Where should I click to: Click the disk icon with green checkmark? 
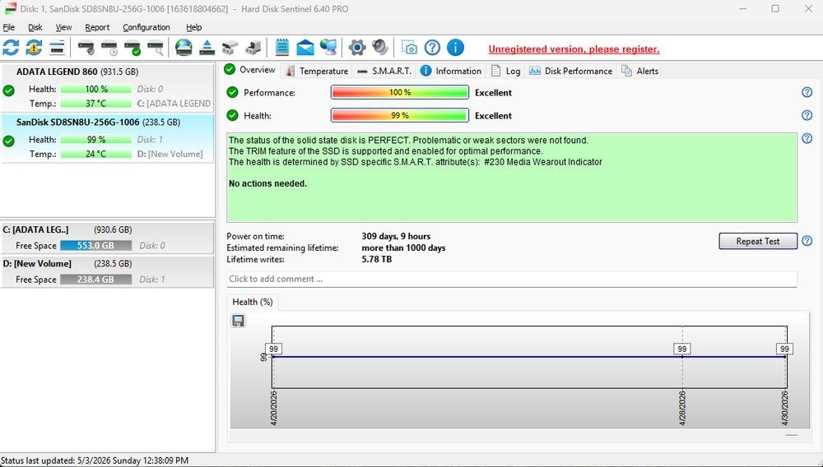pos(133,48)
